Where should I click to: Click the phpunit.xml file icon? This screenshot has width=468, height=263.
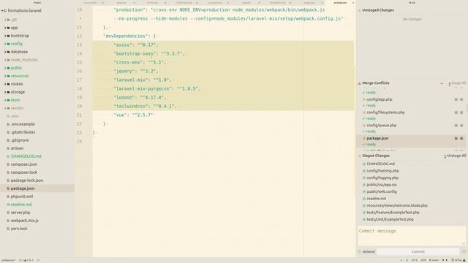8,197
